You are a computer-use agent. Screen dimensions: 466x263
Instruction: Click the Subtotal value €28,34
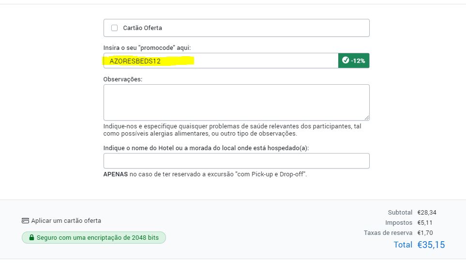427,213
